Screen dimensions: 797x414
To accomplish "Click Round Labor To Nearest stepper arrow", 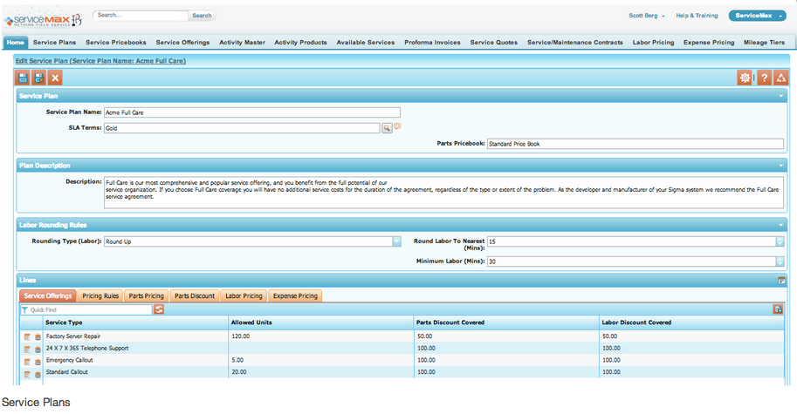I will pyautogui.click(x=780, y=241).
